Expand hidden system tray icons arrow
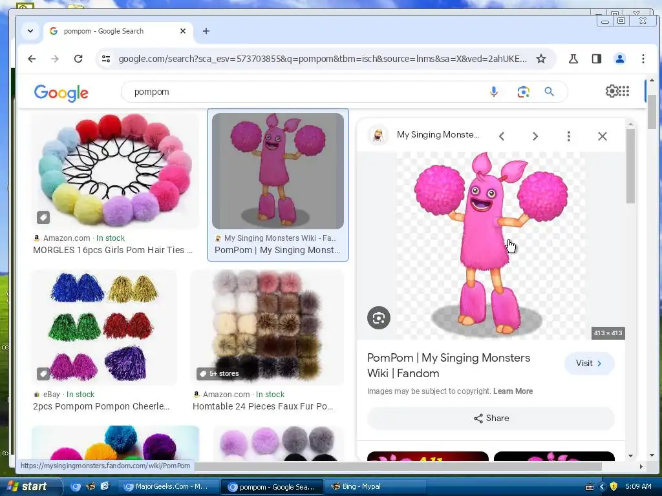The height and width of the screenshot is (496, 662). (602, 487)
